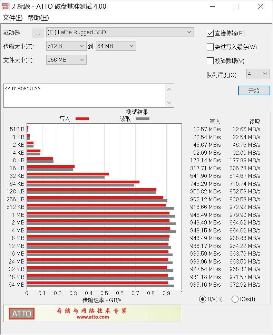The width and height of the screenshot is (273, 335).
Task: Click the drive browse '...' button
Action: pyautogui.click(x=38, y=33)
